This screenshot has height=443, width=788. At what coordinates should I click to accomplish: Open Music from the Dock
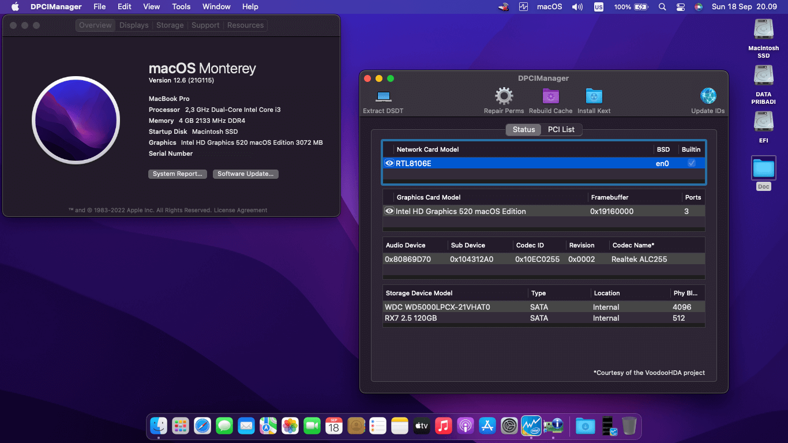click(444, 426)
